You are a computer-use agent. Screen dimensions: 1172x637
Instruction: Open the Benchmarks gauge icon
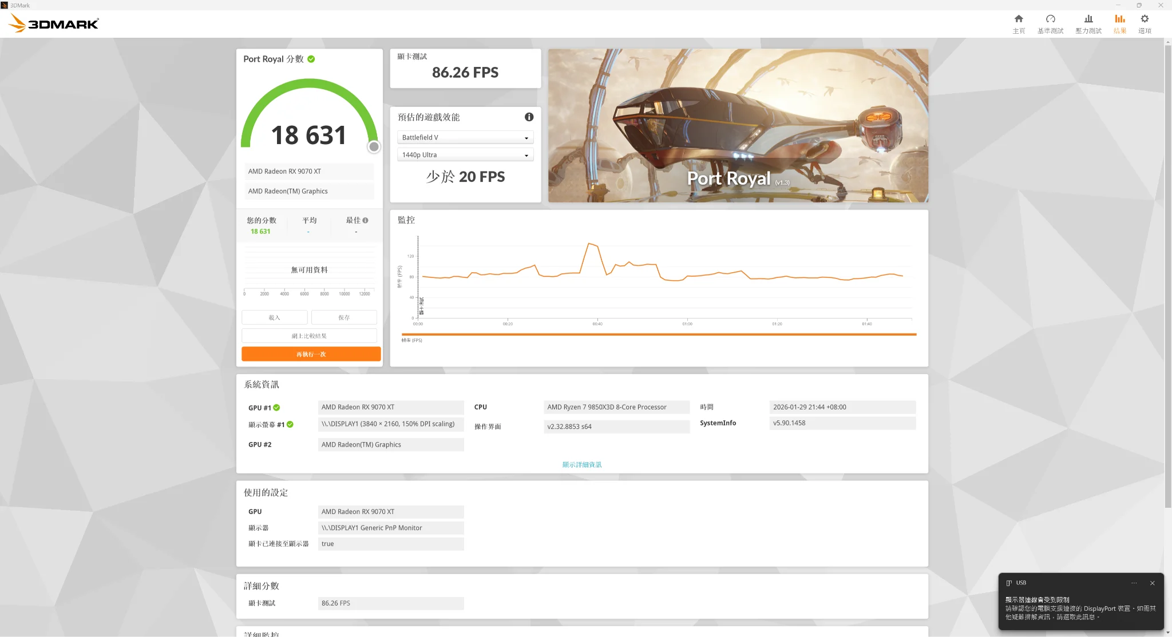(1050, 19)
